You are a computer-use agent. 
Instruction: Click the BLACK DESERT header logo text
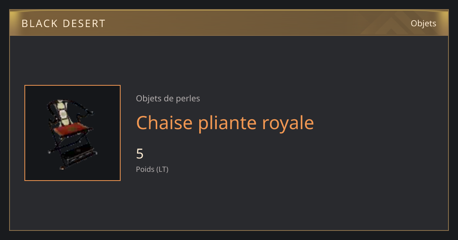[63, 24]
